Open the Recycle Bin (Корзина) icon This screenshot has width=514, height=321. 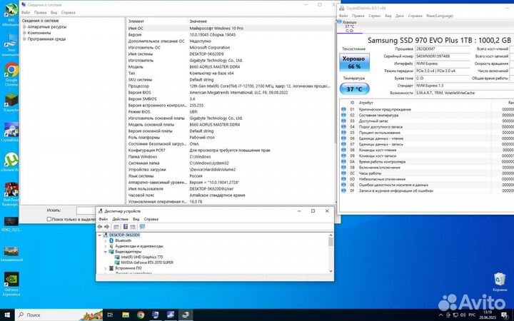499,282
